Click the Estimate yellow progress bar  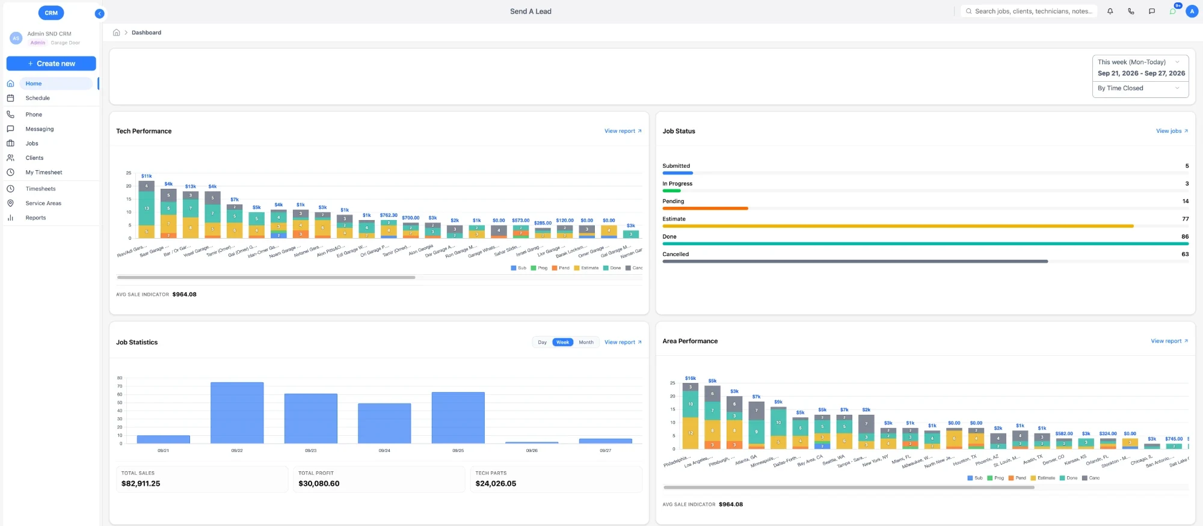click(x=898, y=226)
